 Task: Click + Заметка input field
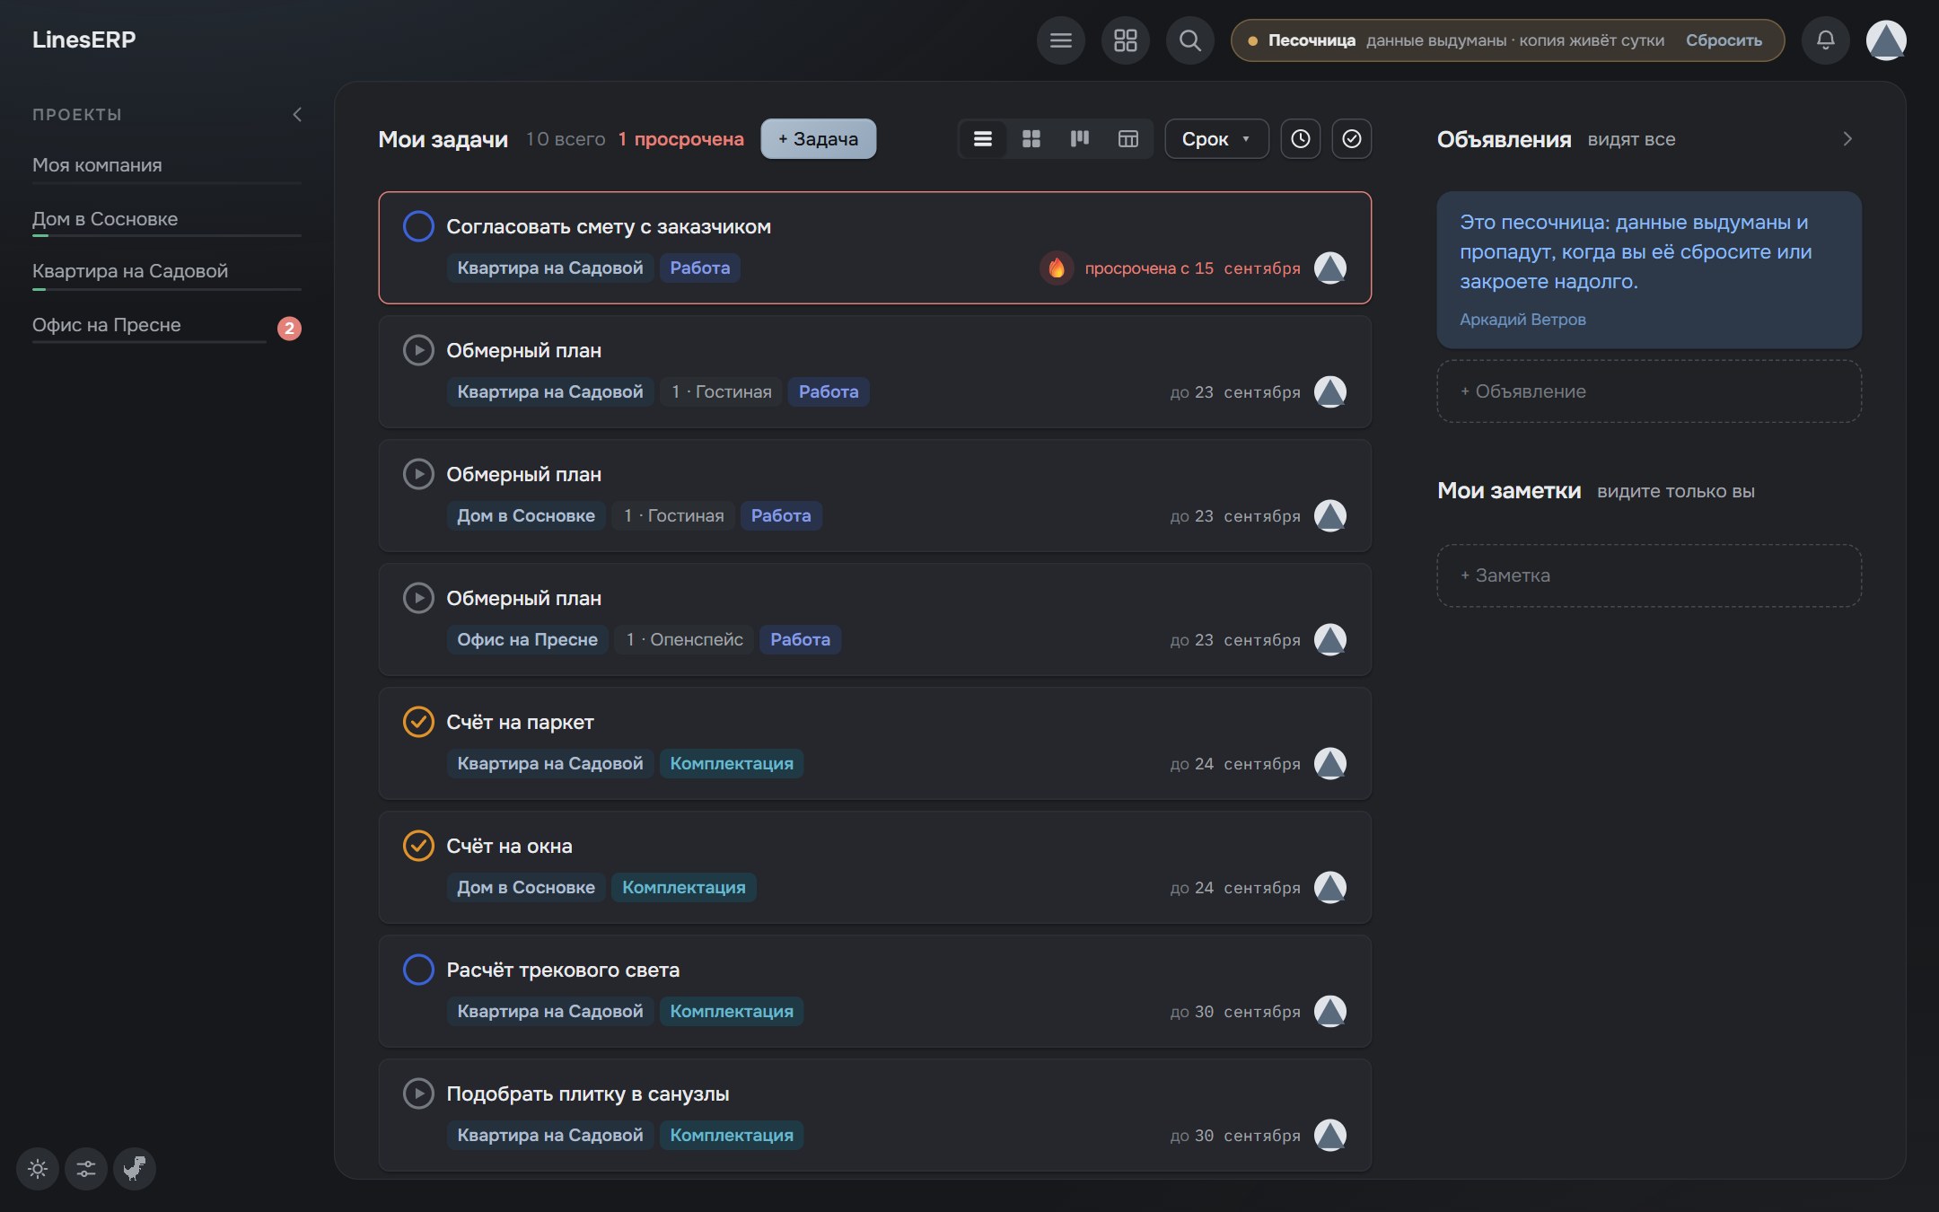click(1649, 575)
